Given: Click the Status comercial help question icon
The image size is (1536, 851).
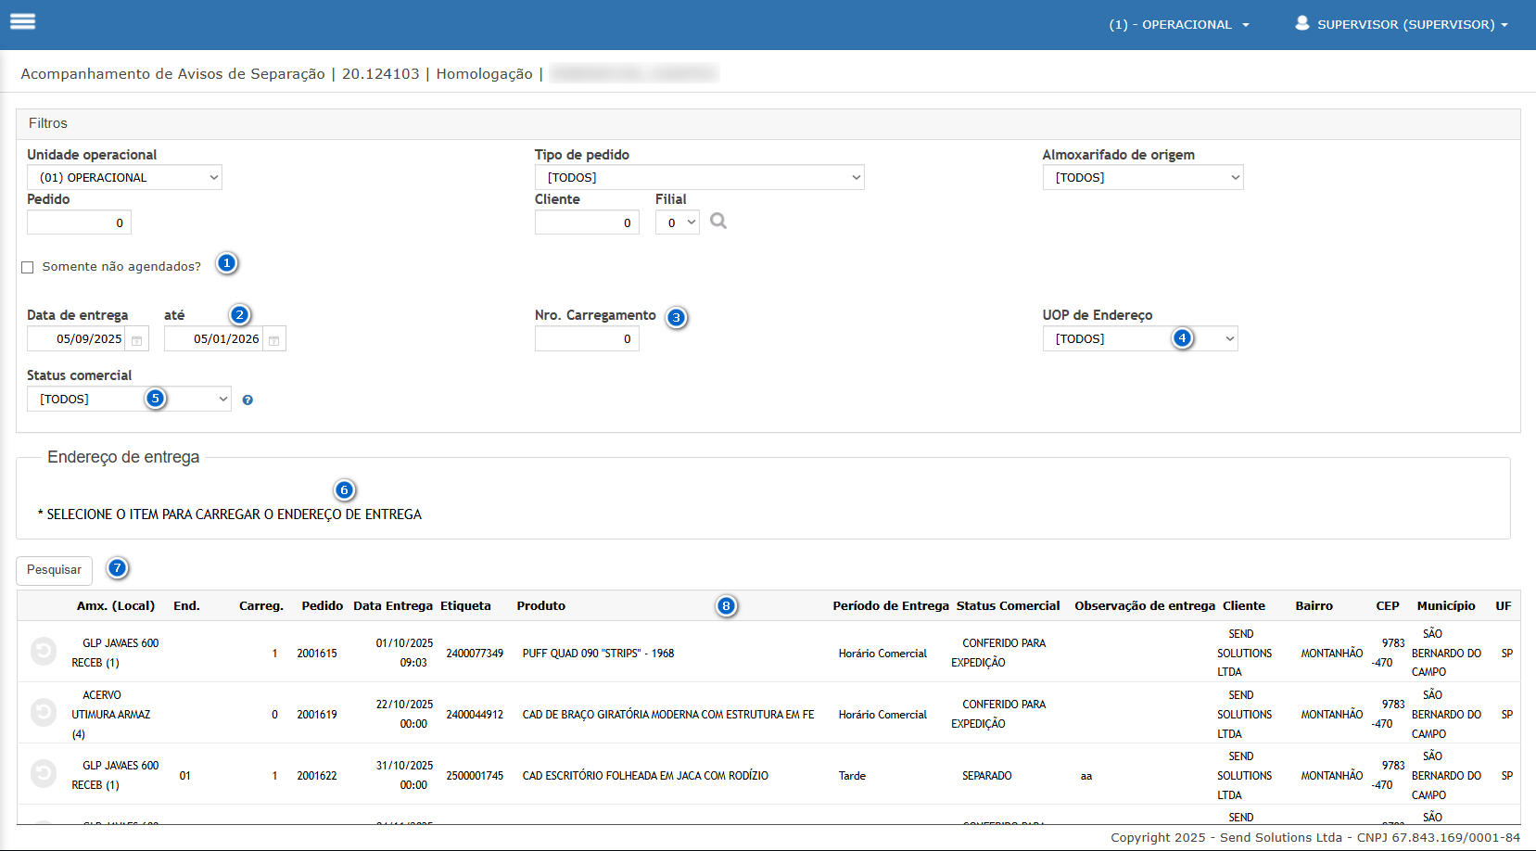Looking at the screenshot, I should point(248,400).
